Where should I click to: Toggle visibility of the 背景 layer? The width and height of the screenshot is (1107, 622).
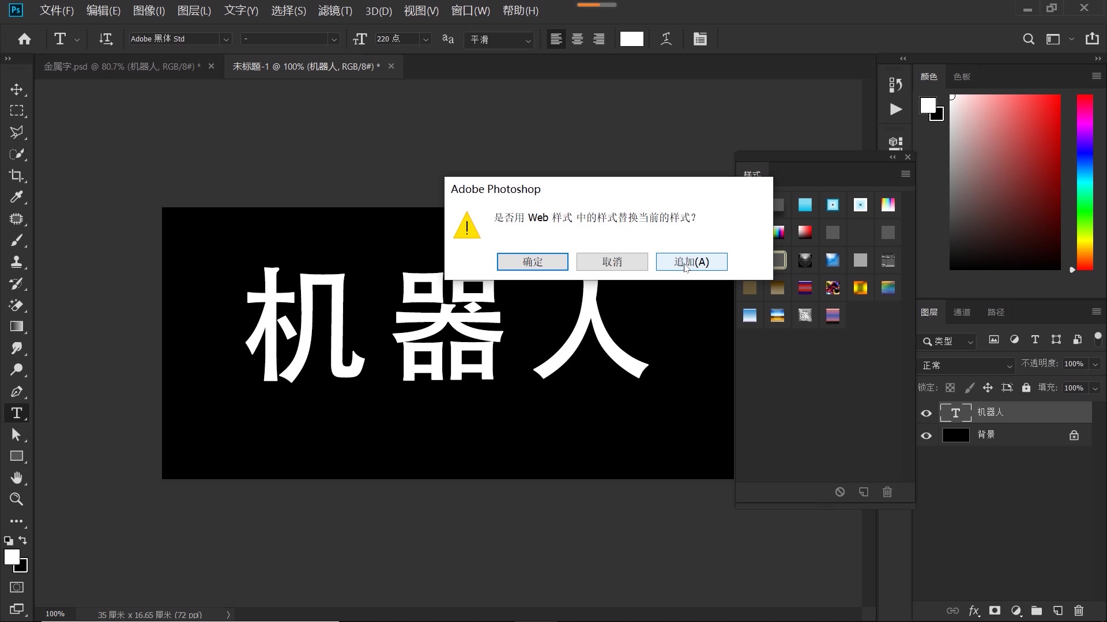(x=927, y=435)
